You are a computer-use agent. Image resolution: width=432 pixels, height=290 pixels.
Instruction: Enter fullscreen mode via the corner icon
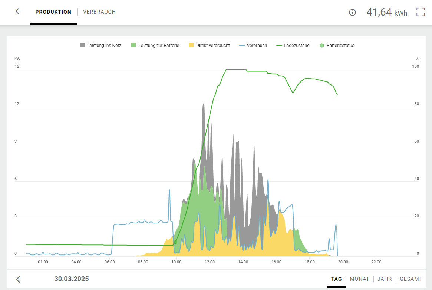click(421, 12)
